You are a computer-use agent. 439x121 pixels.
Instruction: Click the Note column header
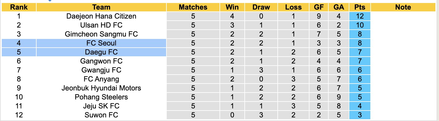[403, 7]
